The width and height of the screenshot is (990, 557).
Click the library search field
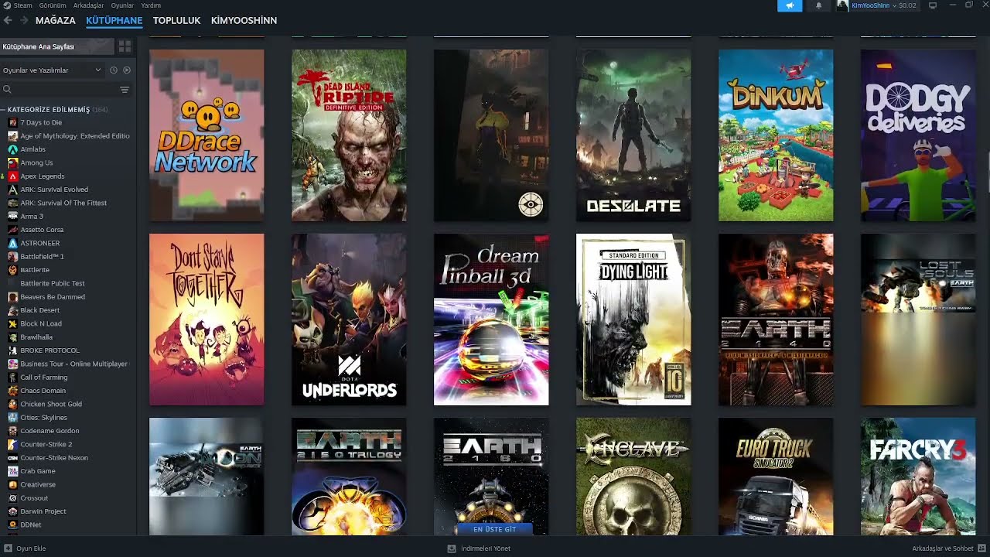(x=58, y=90)
